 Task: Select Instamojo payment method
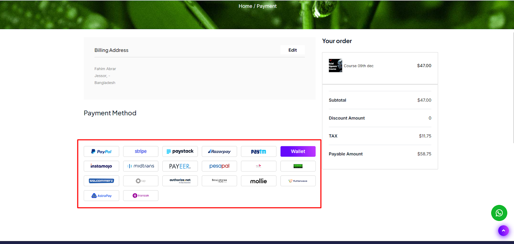(x=102, y=166)
